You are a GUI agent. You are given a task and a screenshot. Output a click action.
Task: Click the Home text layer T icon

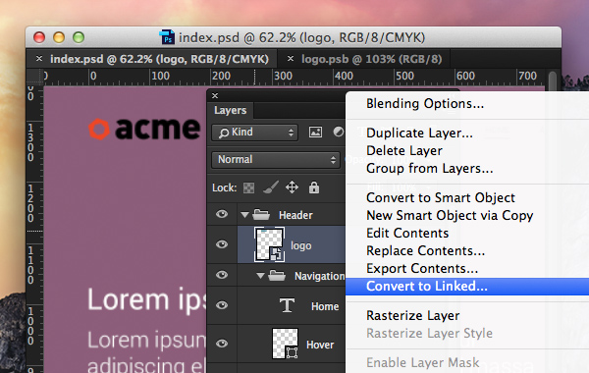tap(287, 305)
